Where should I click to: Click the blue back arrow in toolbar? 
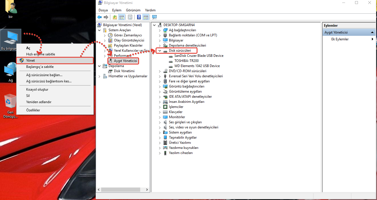pyautogui.click(x=99, y=17)
